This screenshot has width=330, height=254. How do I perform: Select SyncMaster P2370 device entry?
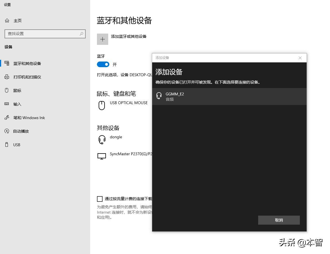[125, 156]
